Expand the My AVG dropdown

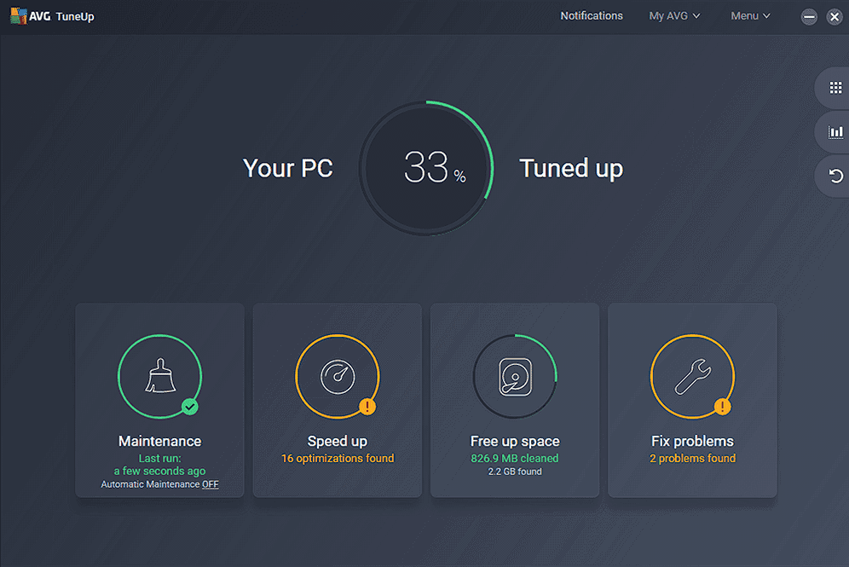pyautogui.click(x=674, y=15)
